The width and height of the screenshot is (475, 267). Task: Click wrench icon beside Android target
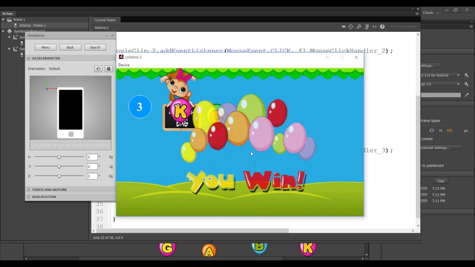click(466, 75)
